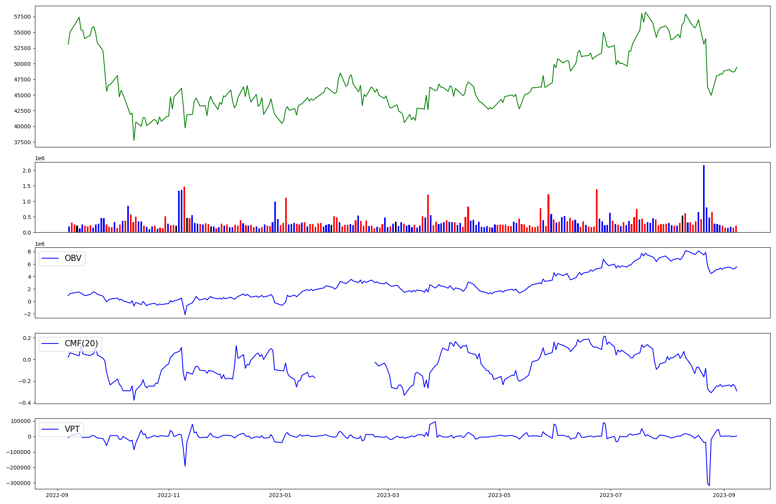Click the 2023-03 x-axis date label
Viewport: 776px width, 504px height.
coord(388,495)
